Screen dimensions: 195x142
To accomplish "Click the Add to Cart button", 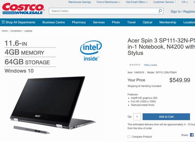I will pos(166,117).
